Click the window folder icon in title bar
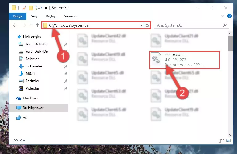 click(14, 8)
